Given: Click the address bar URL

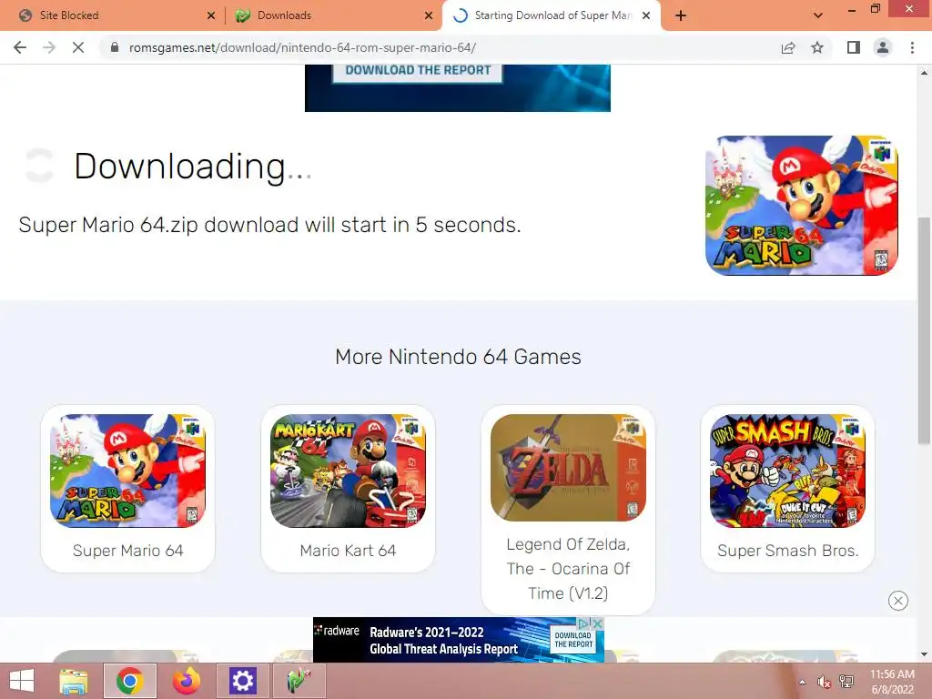Looking at the screenshot, I should click(302, 47).
